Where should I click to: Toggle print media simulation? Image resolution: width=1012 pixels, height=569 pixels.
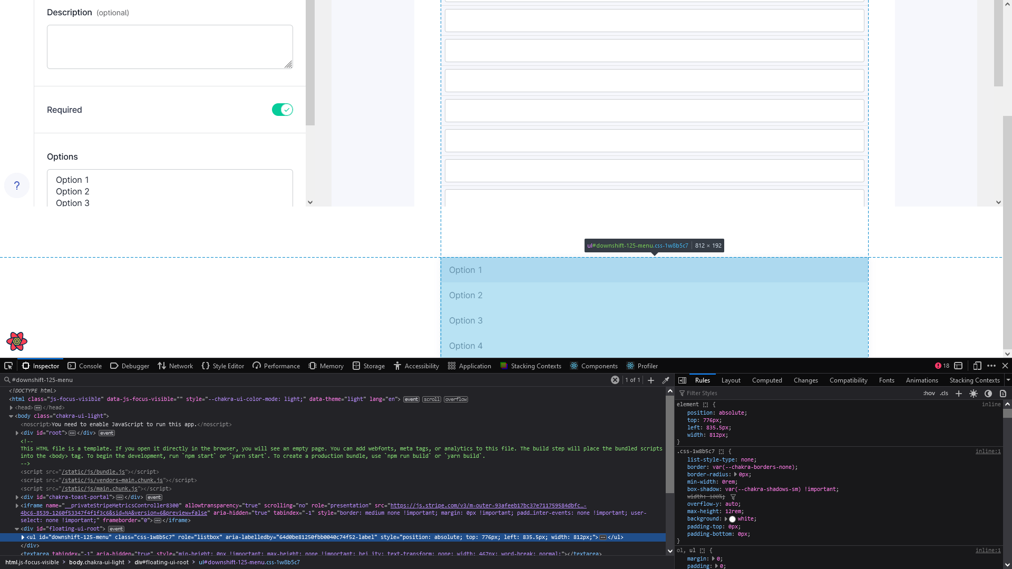(1002, 394)
